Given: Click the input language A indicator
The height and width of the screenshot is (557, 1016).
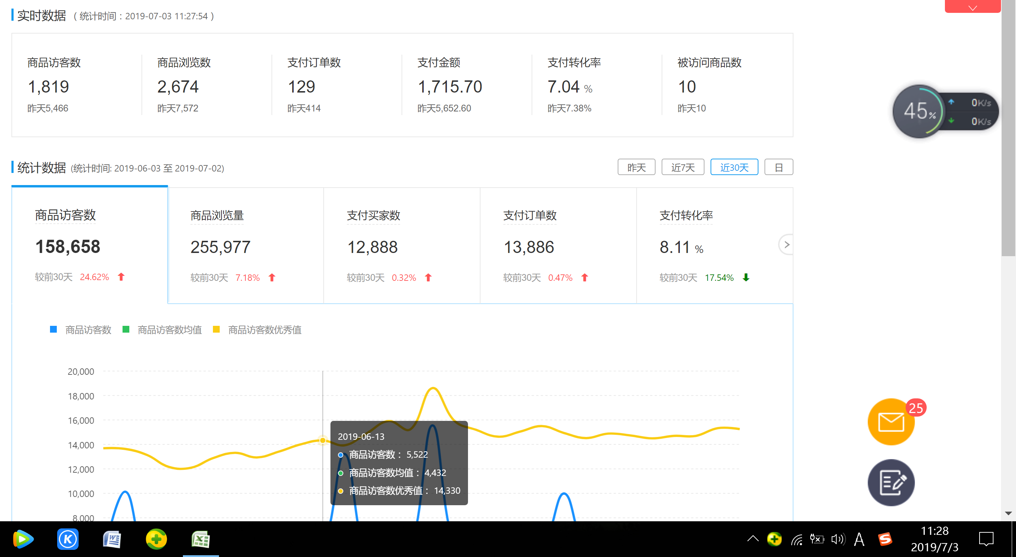Looking at the screenshot, I should [859, 539].
